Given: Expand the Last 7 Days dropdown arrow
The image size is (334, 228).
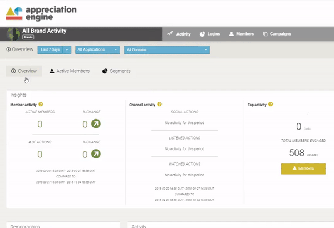Looking at the screenshot, I should click(x=67, y=50).
